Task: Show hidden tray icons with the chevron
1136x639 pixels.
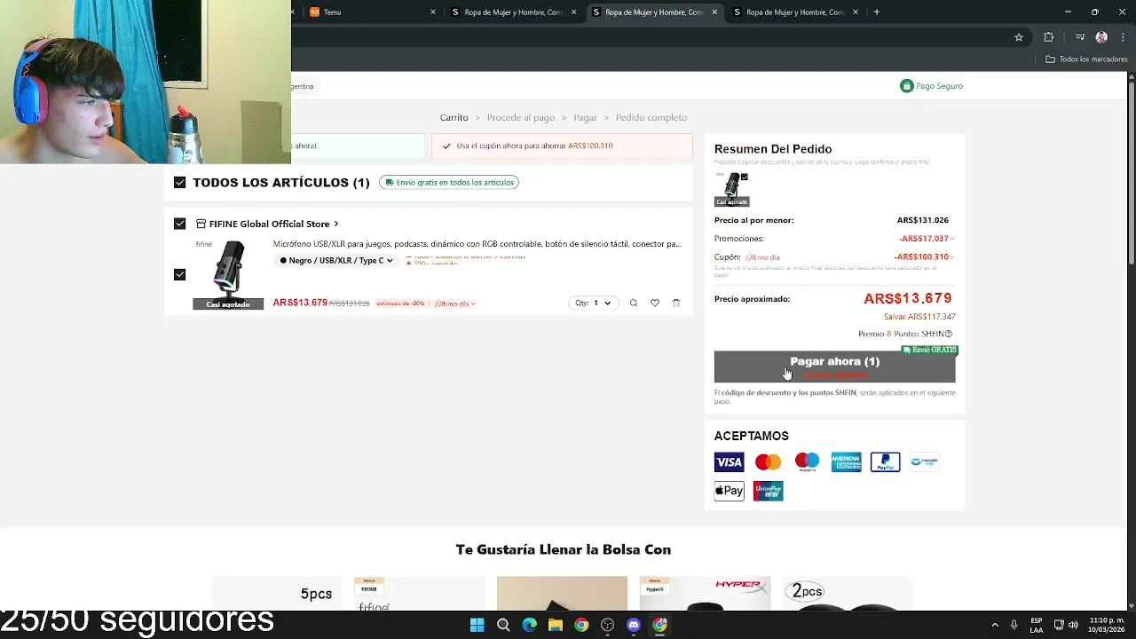Action: (995, 625)
